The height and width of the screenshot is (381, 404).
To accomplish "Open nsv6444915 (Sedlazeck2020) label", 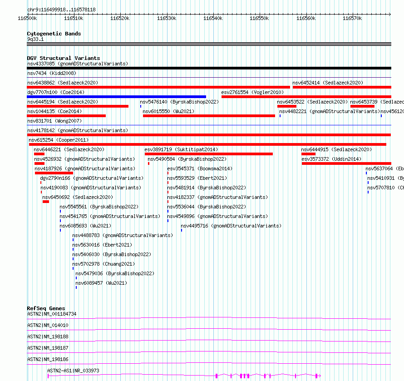I will 336,149.
